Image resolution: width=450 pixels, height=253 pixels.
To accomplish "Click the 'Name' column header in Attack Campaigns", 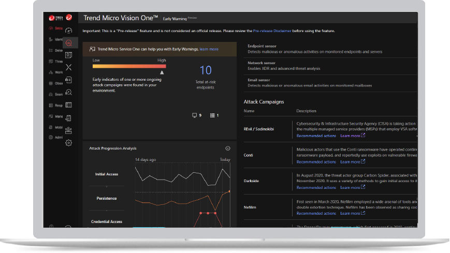I will click(x=249, y=111).
